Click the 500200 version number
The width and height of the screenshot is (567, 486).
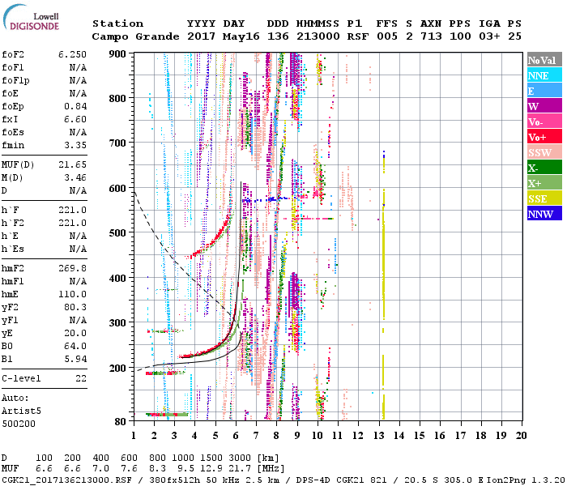click(19, 424)
